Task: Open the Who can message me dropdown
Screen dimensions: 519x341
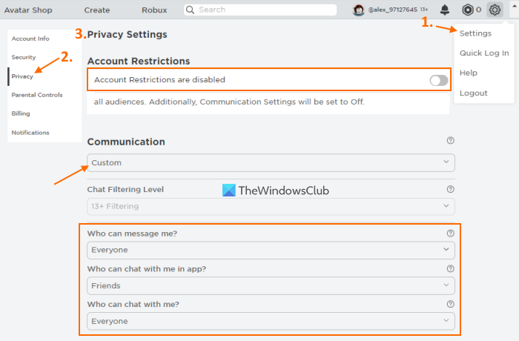Action: coord(271,250)
